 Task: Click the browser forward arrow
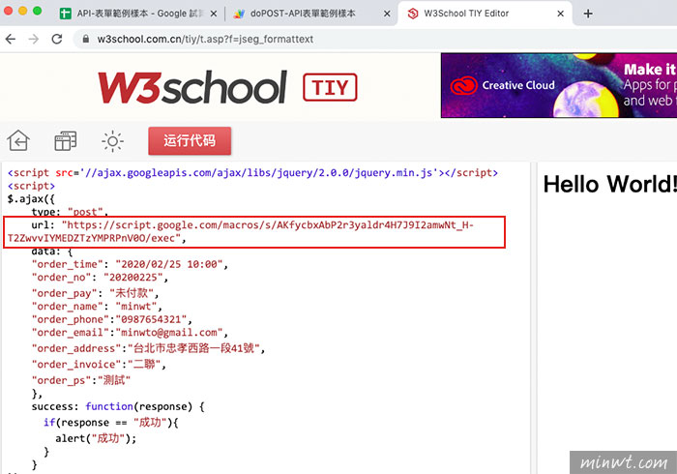coord(33,40)
